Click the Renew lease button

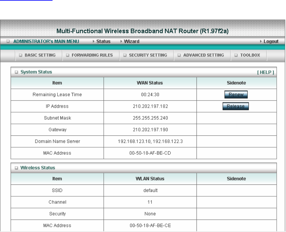coord(236,94)
